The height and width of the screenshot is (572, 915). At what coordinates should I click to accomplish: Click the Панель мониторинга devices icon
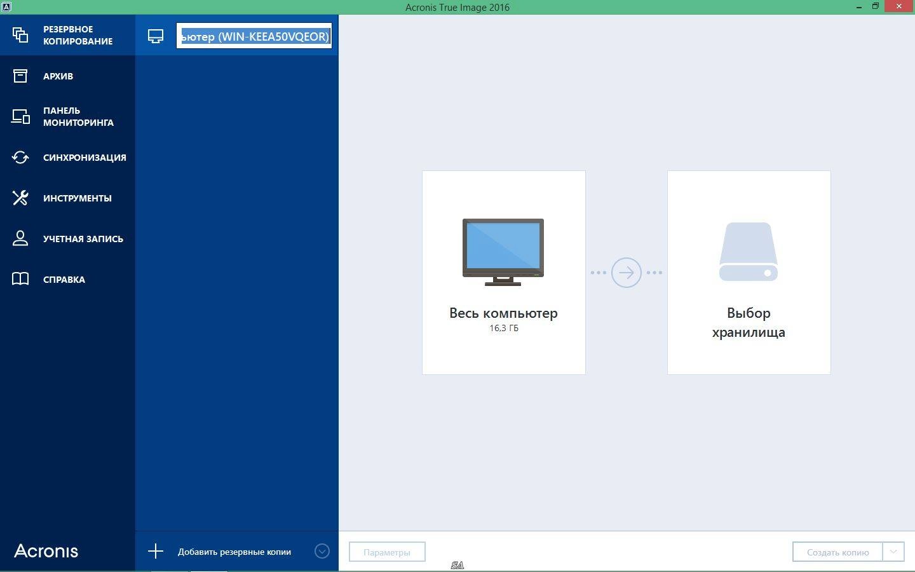(20, 116)
